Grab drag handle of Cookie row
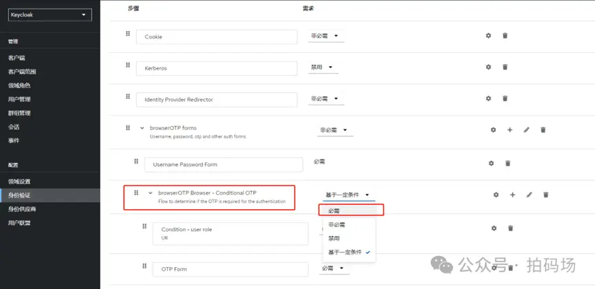Image resolution: width=595 pixels, height=289 pixels. pos(128,34)
